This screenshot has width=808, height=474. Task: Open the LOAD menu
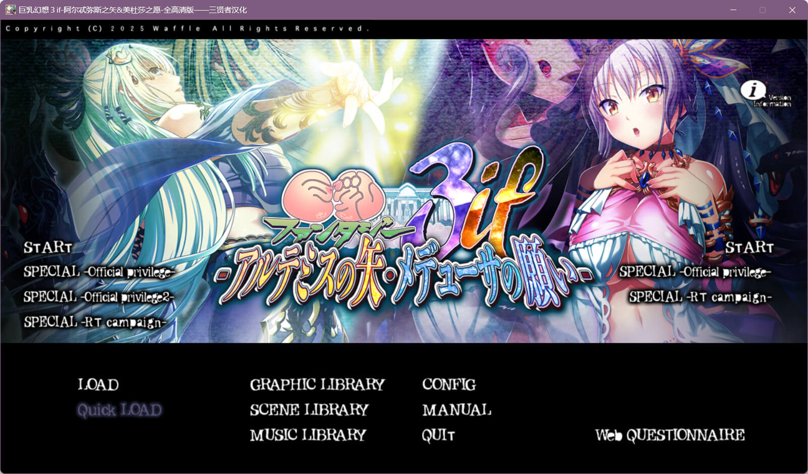pos(98,385)
